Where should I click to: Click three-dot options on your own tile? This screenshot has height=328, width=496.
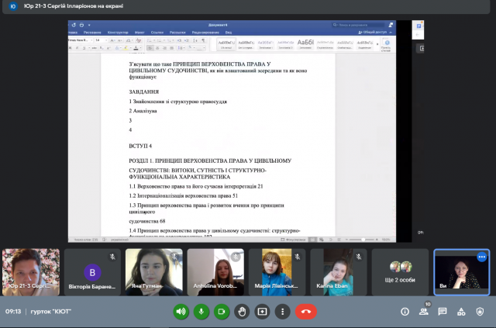482,257
